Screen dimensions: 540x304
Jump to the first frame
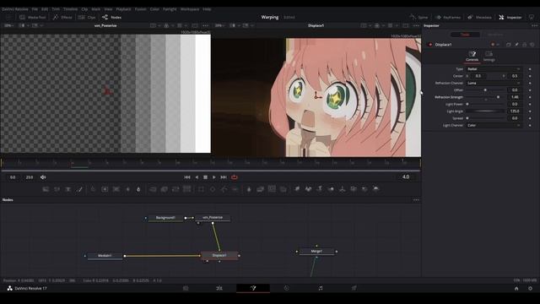pyautogui.click(x=187, y=177)
